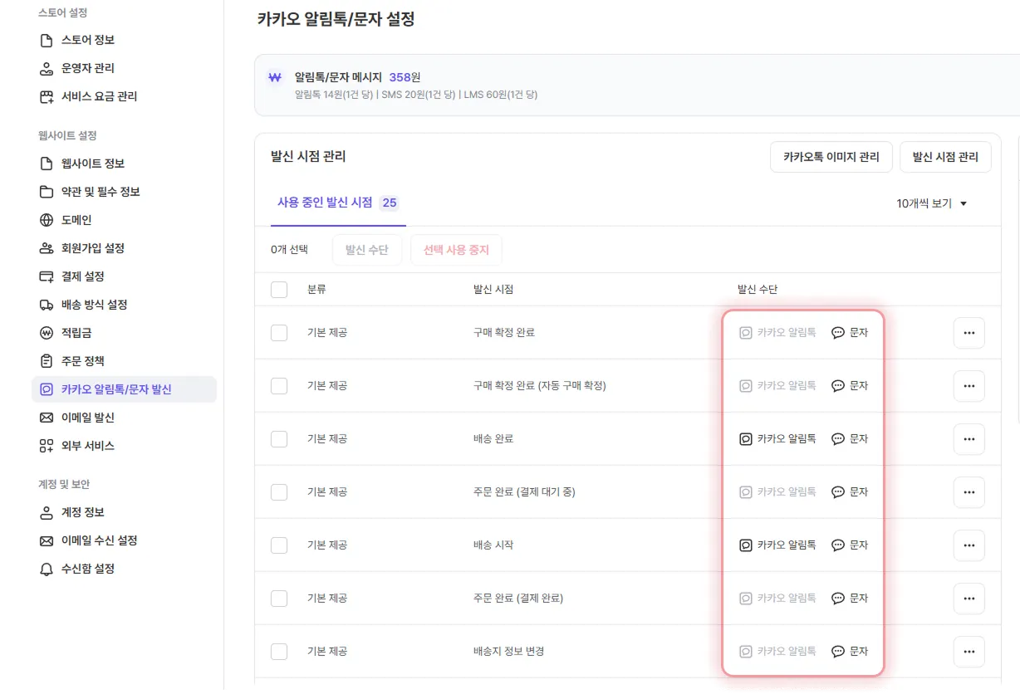This screenshot has width=1020, height=694.
Task: Click the 적립금 won-coin icon
Action: 47,333
